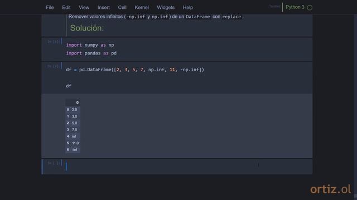Open the Edit menu

click(66, 7)
